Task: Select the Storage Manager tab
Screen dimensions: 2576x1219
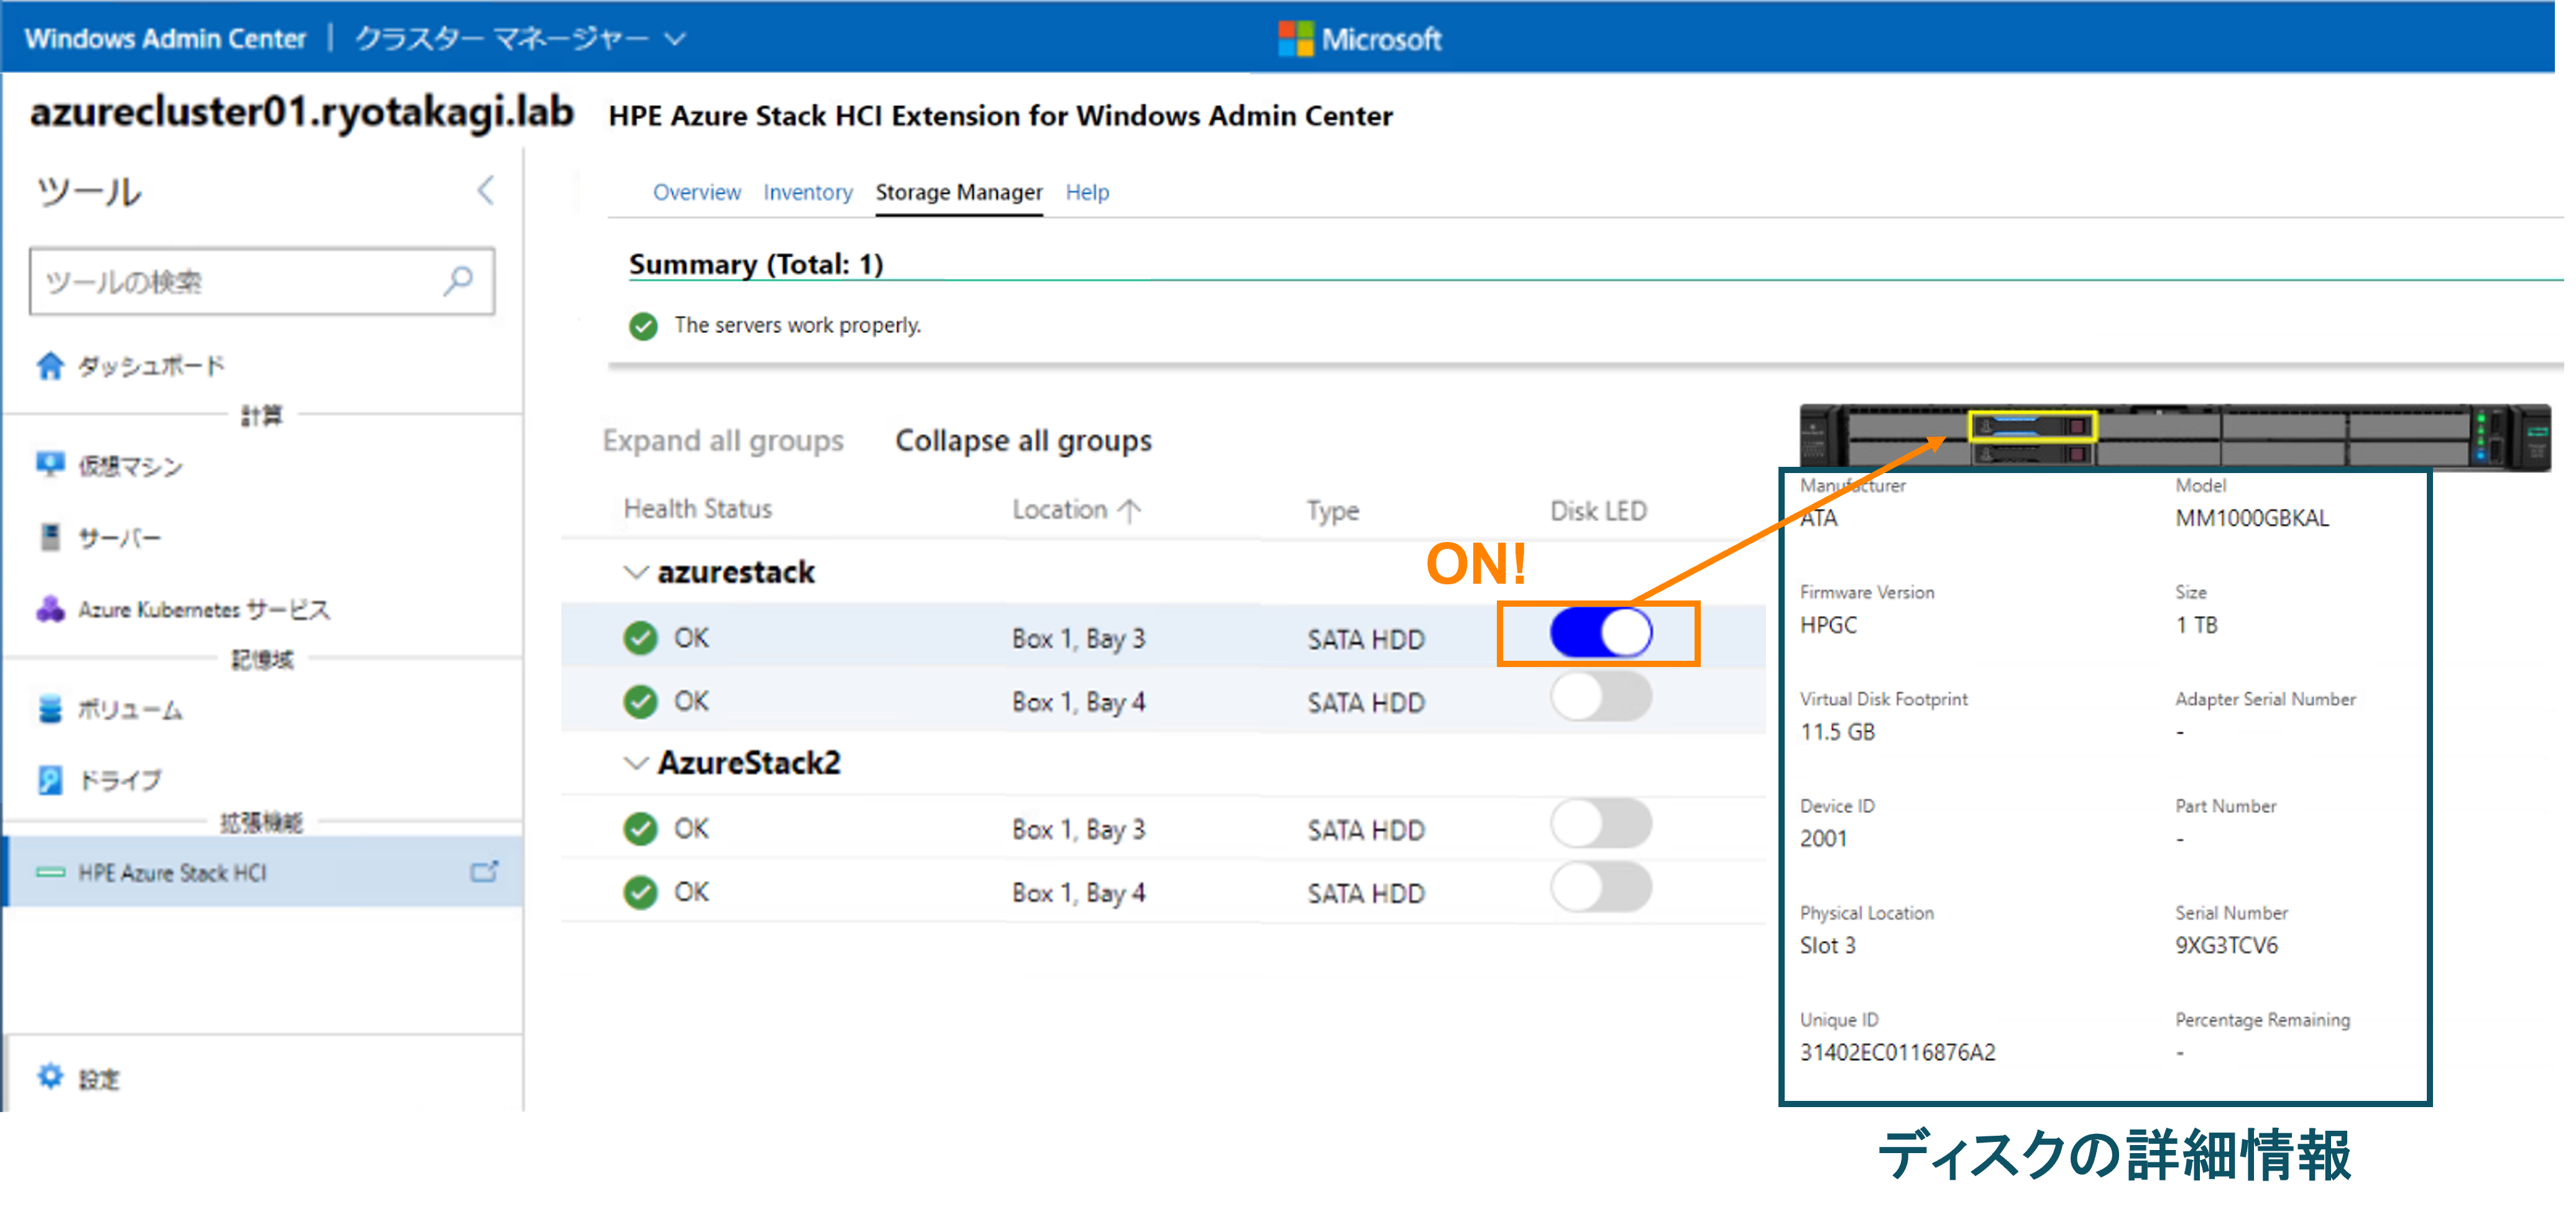Action: click(x=959, y=192)
